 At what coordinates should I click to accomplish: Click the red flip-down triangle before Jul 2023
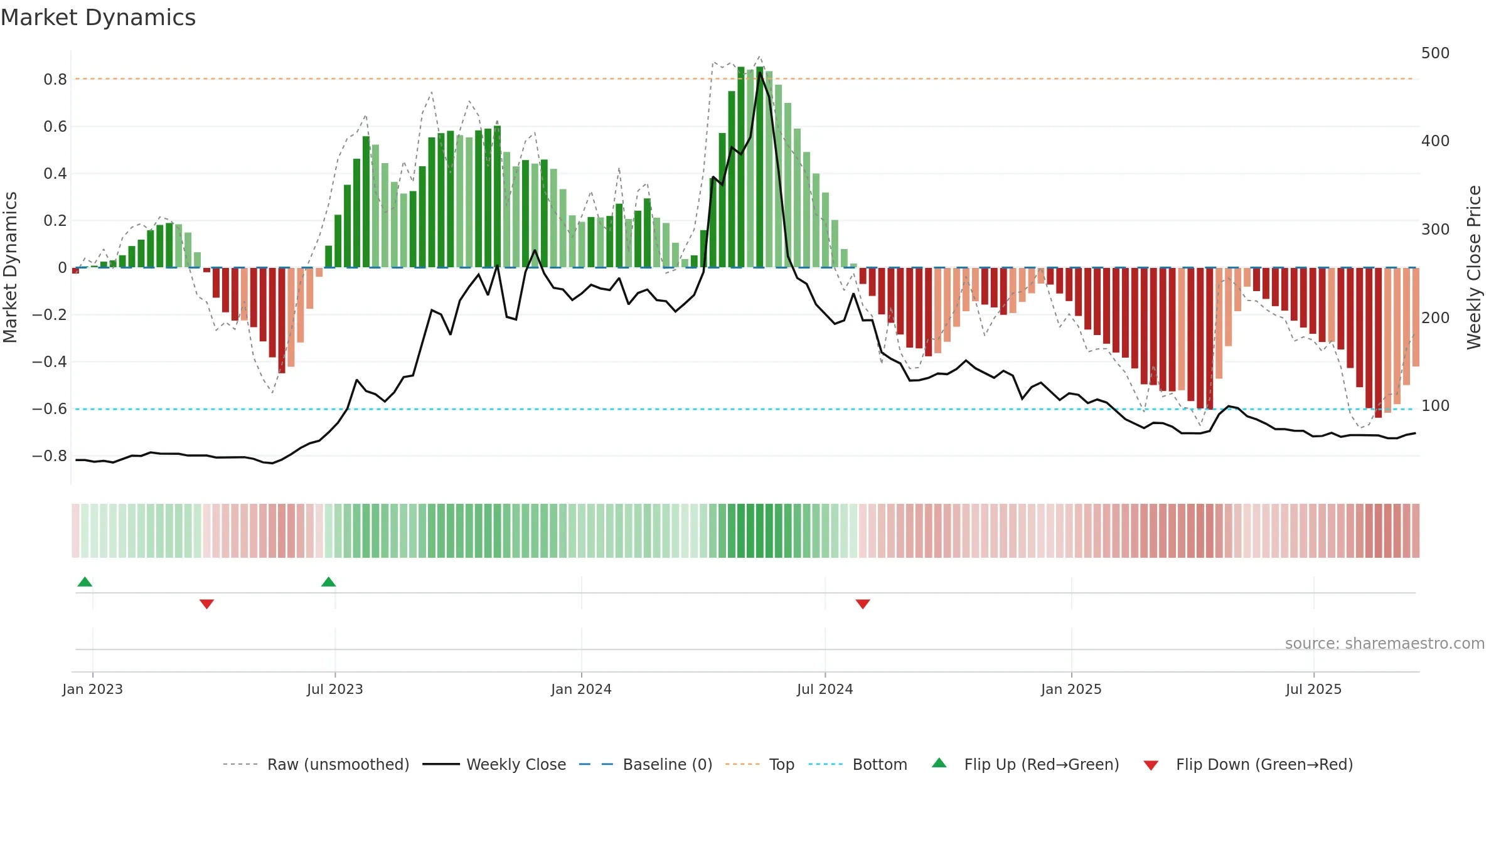206,604
